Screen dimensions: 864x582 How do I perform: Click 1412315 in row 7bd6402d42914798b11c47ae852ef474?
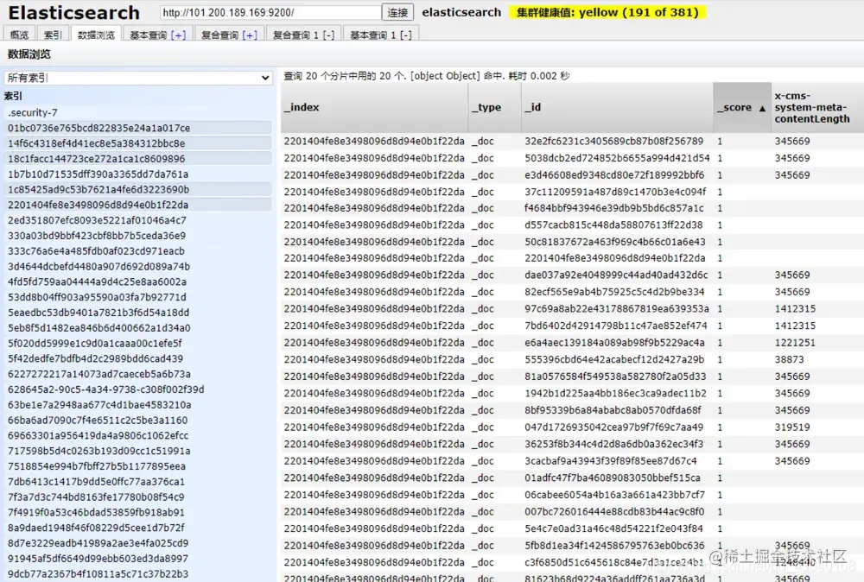795,326
